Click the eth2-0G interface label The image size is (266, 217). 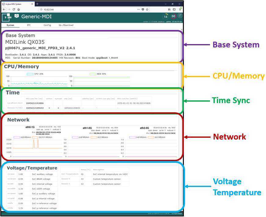tap(144, 128)
